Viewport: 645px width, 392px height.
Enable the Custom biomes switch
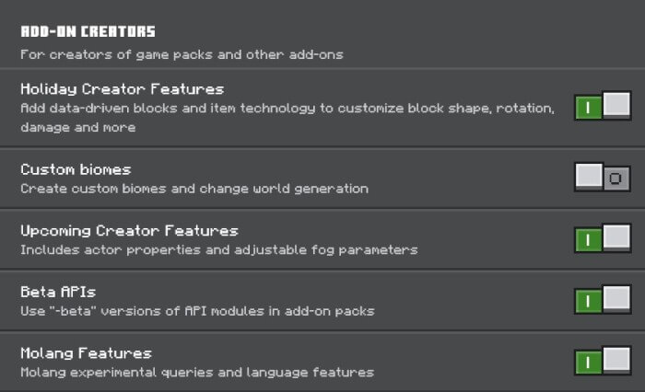[x=603, y=177]
